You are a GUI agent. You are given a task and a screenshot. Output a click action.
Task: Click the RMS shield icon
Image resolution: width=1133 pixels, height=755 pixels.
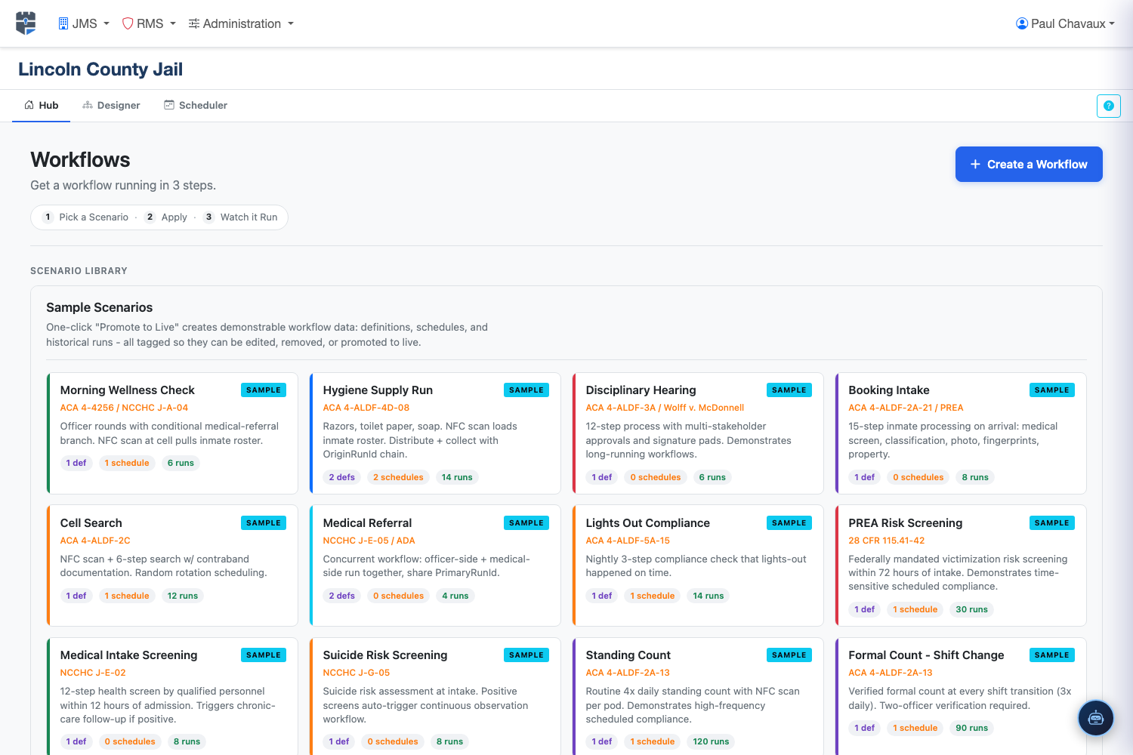(128, 23)
